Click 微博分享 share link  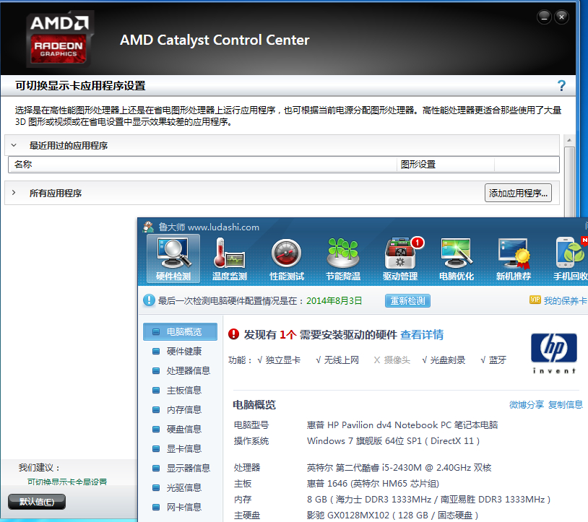(527, 405)
